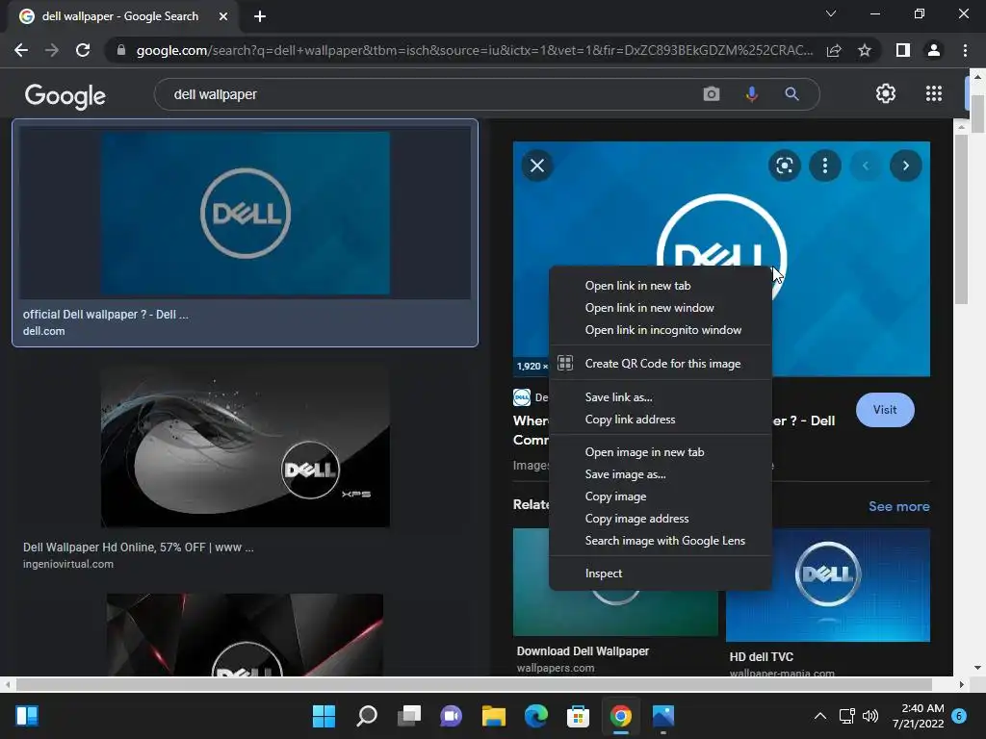Choose Inspect from context menu
This screenshot has width=986, height=739.
[x=661, y=573]
